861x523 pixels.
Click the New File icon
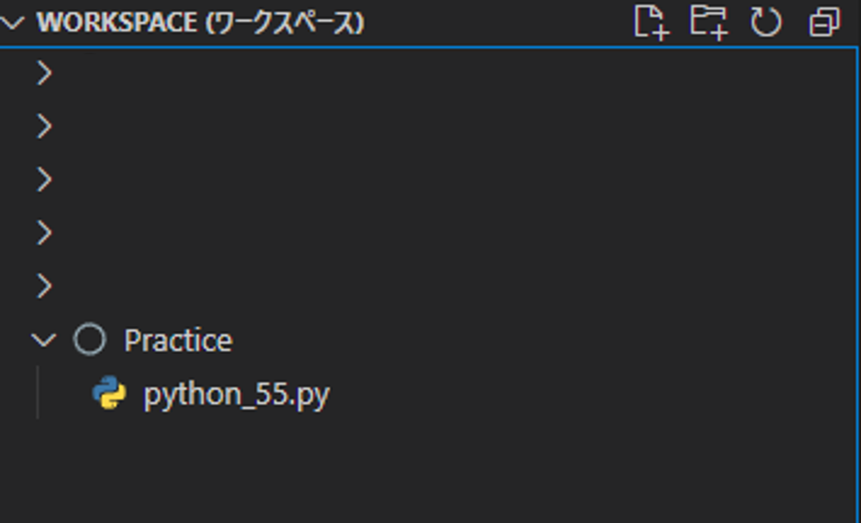point(651,22)
